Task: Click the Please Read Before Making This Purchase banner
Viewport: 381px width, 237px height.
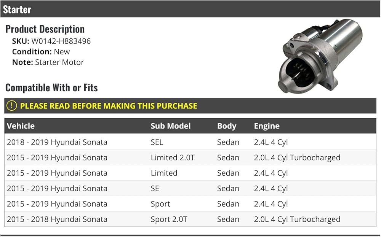Action: point(190,106)
